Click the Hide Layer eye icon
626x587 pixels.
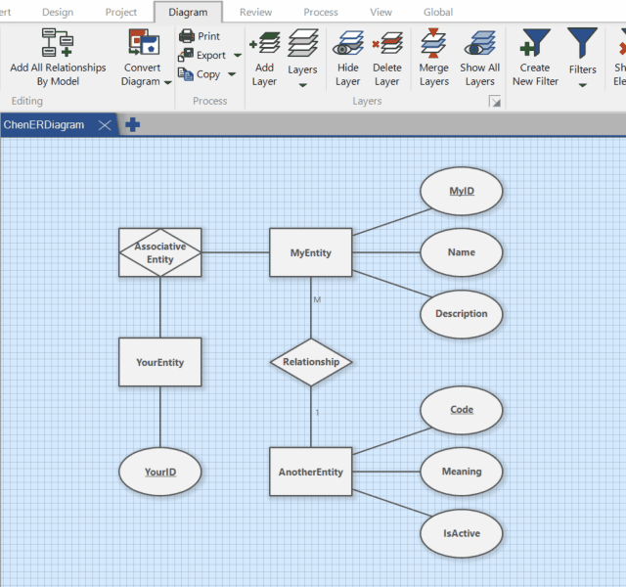[x=348, y=44]
